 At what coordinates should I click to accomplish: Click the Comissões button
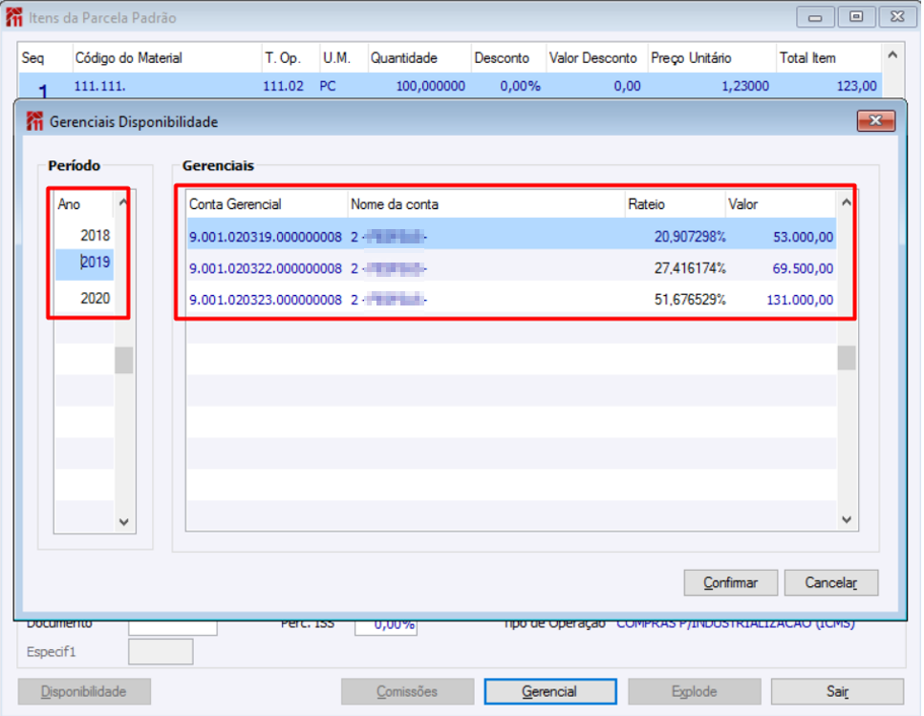(407, 691)
